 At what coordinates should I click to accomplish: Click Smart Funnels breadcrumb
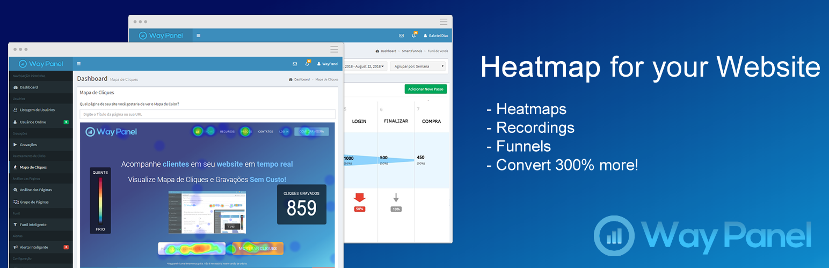(412, 51)
